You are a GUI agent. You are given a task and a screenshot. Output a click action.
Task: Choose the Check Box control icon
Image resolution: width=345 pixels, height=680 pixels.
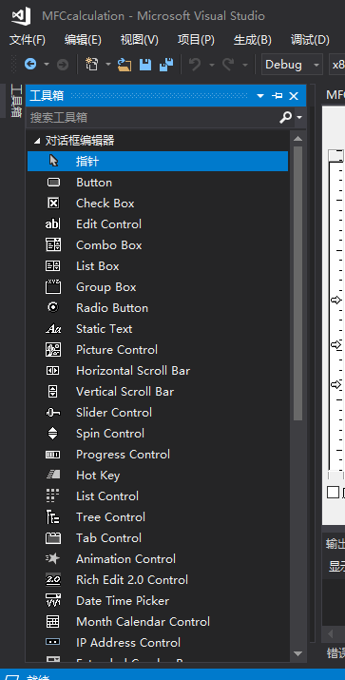click(53, 204)
